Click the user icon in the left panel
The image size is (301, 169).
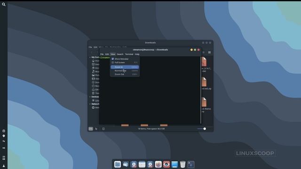coord(4,166)
